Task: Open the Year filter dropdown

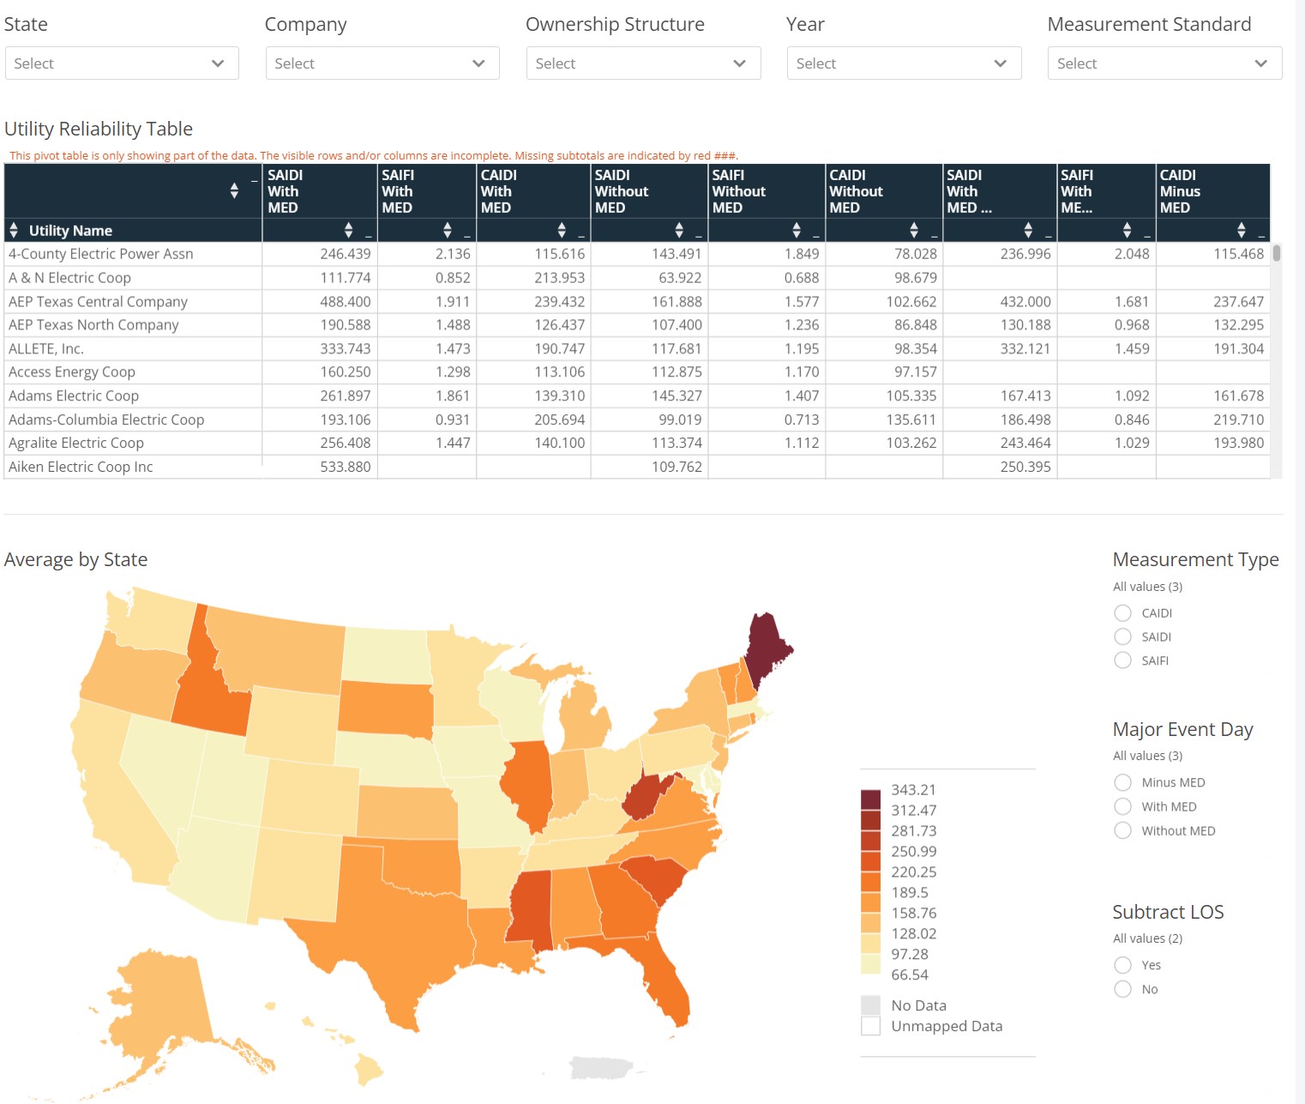Action: [904, 63]
